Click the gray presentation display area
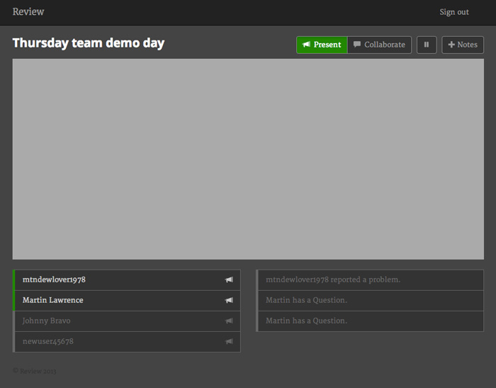The image size is (496, 388). (x=248, y=159)
